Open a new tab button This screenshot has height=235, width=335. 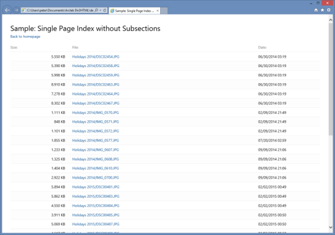[x=164, y=11]
